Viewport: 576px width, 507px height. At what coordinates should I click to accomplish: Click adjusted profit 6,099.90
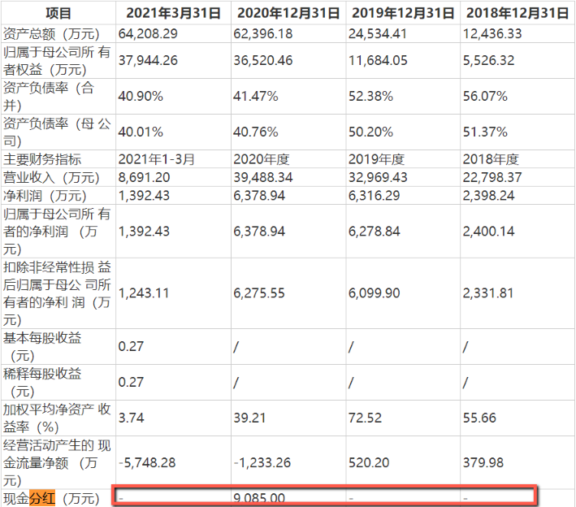click(374, 293)
